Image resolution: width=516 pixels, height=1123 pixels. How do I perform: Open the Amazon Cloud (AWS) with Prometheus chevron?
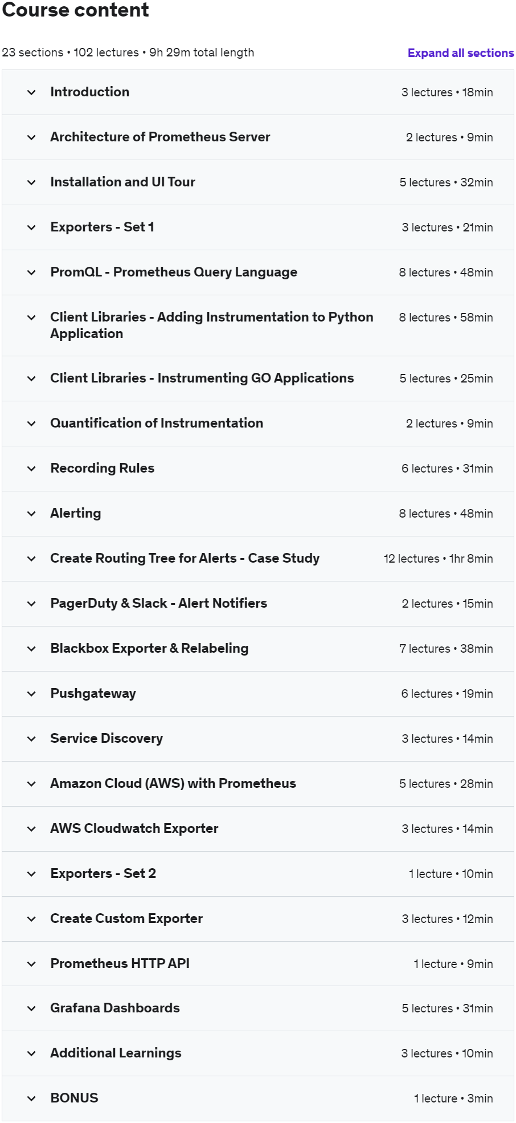pyautogui.click(x=31, y=784)
